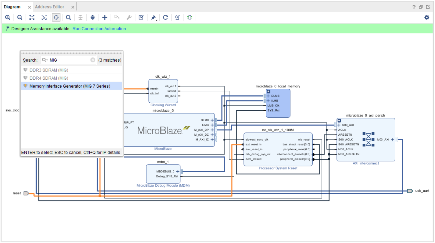Open diagram settings via the gear icon

[x=426, y=17]
